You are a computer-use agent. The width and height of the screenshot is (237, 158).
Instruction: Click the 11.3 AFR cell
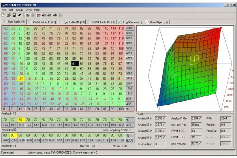(21, 125)
